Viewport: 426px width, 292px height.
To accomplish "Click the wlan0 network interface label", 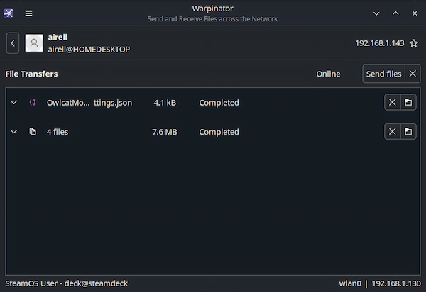I will point(351,283).
